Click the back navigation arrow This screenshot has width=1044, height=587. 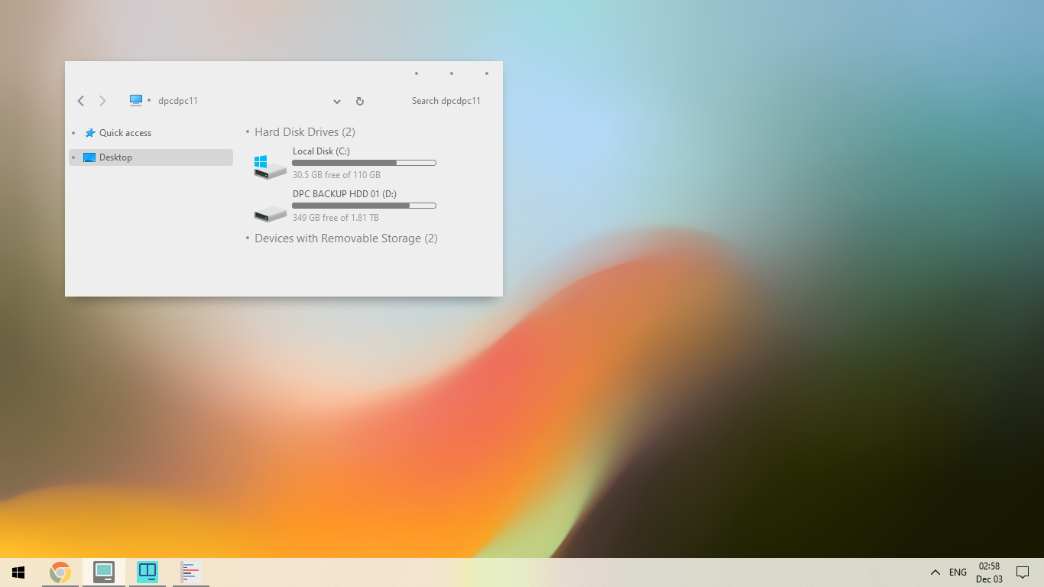81,100
